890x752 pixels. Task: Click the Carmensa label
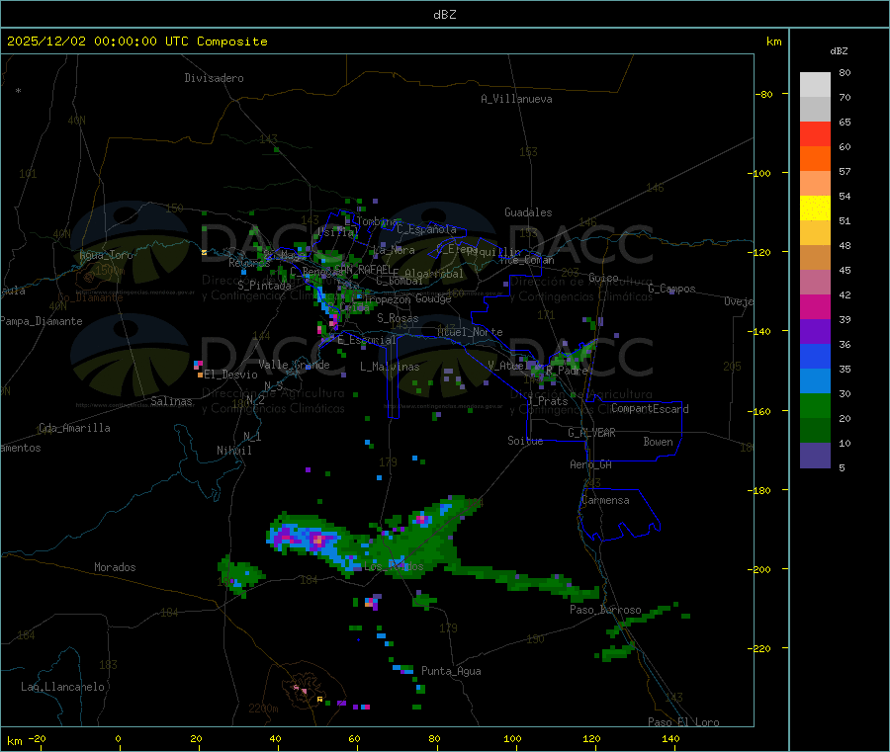click(x=605, y=500)
